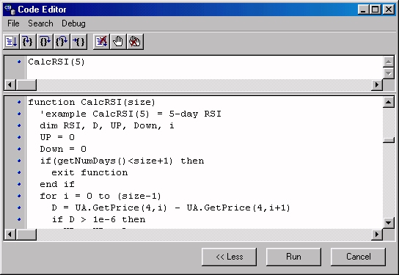
Task: Click left arrow of upper pane horizontal scrollbar
Action: (10, 85)
